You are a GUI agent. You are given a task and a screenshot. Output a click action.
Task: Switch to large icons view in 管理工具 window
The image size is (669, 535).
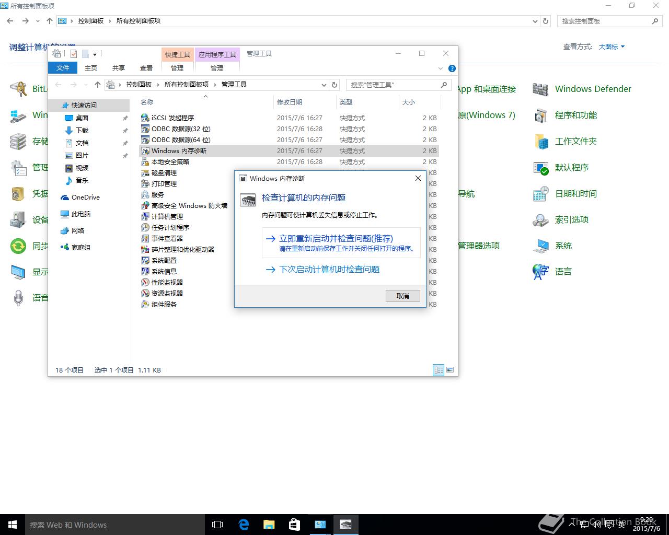tap(450, 370)
